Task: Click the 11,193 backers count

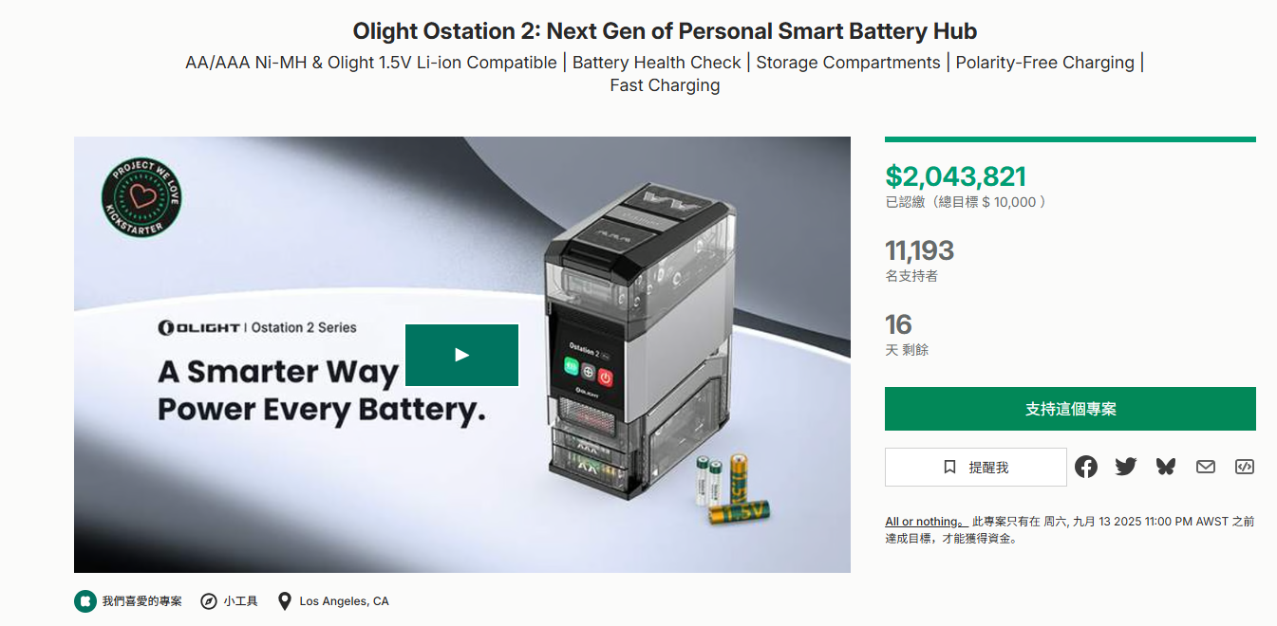Action: pyautogui.click(x=919, y=250)
